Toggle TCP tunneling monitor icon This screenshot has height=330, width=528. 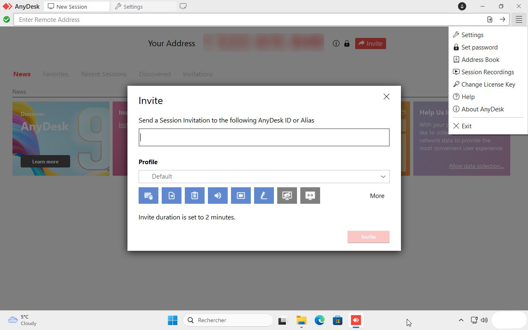[x=310, y=196]
